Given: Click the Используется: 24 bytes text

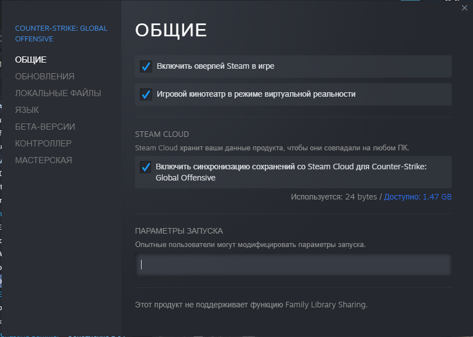Looking at the screenshot, I should pyautogui.click(x=334, y=197).
